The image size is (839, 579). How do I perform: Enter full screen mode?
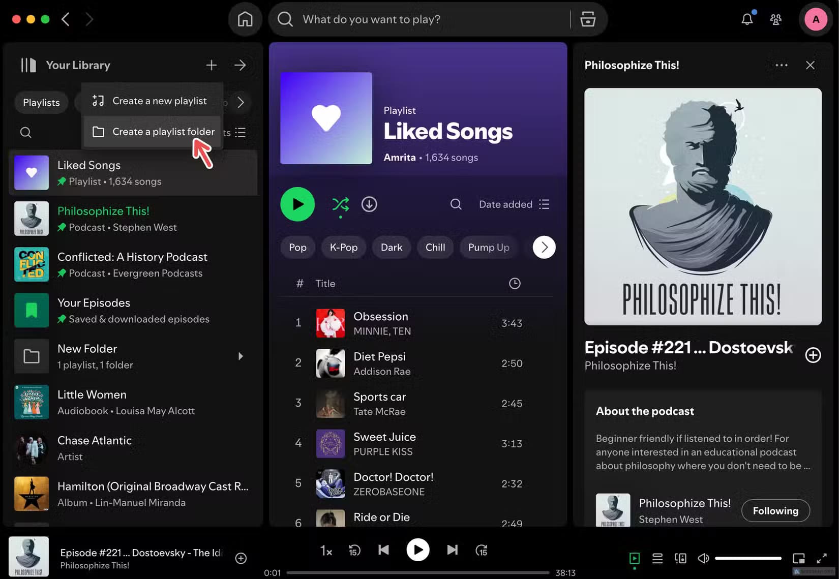(x=822, y=558)
